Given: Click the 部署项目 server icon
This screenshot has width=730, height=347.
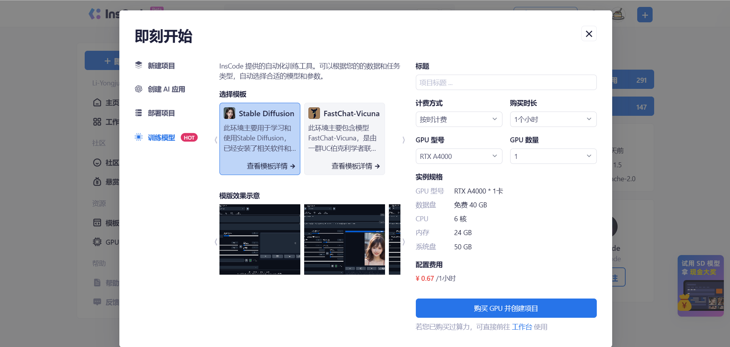Looking at the screenshot, I should click(x=139, y=113).
